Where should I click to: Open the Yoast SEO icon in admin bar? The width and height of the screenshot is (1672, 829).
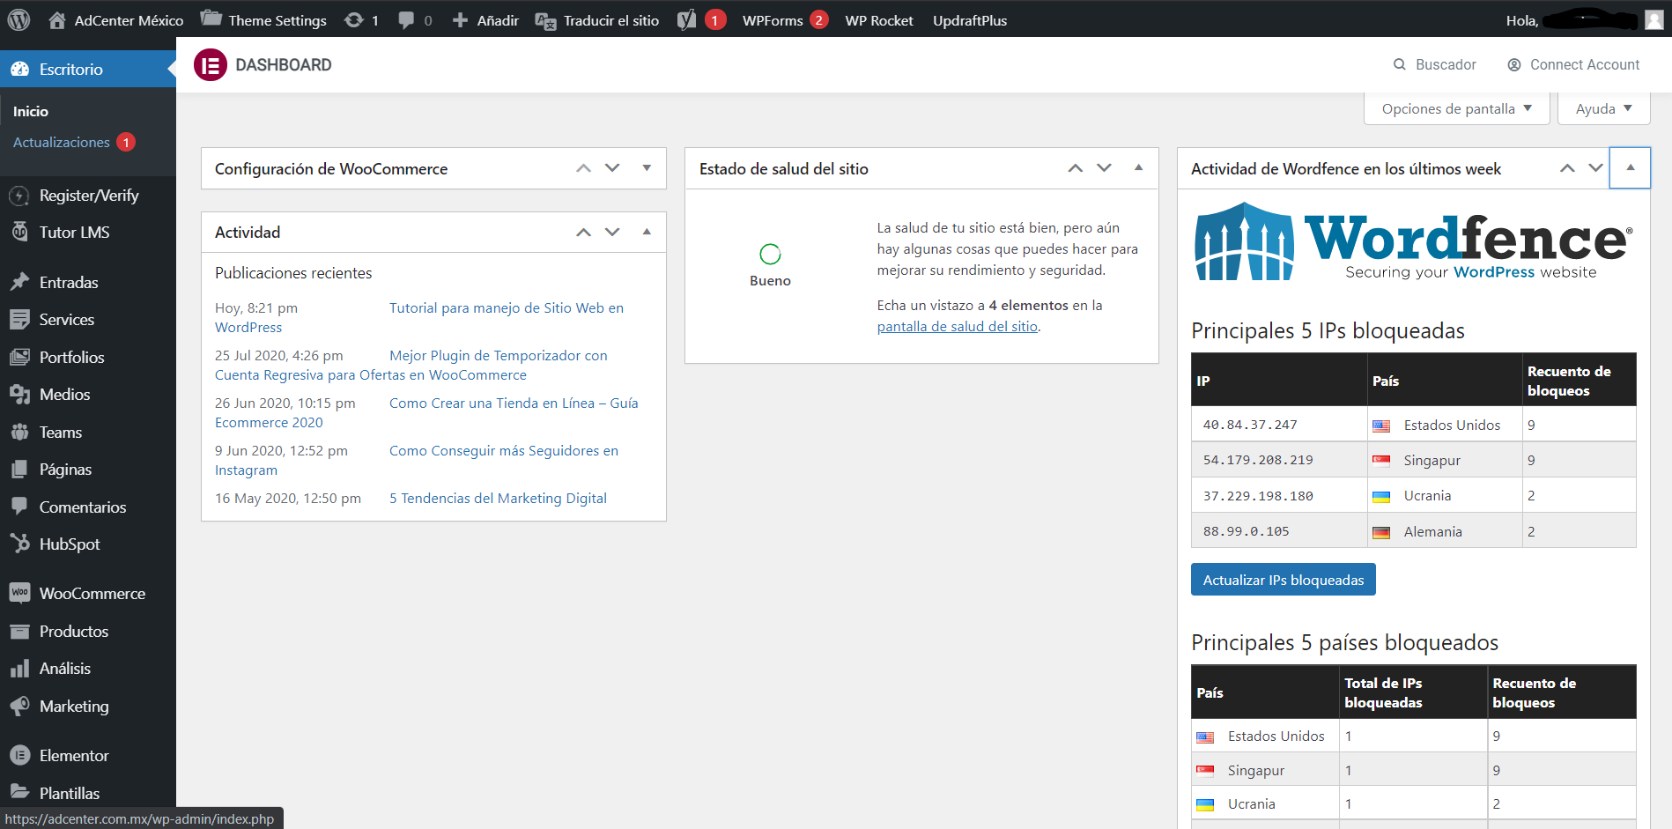(686, 19)
